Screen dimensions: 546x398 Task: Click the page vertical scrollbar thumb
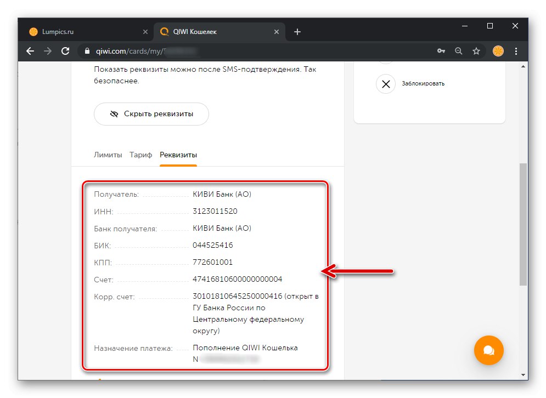524,224
